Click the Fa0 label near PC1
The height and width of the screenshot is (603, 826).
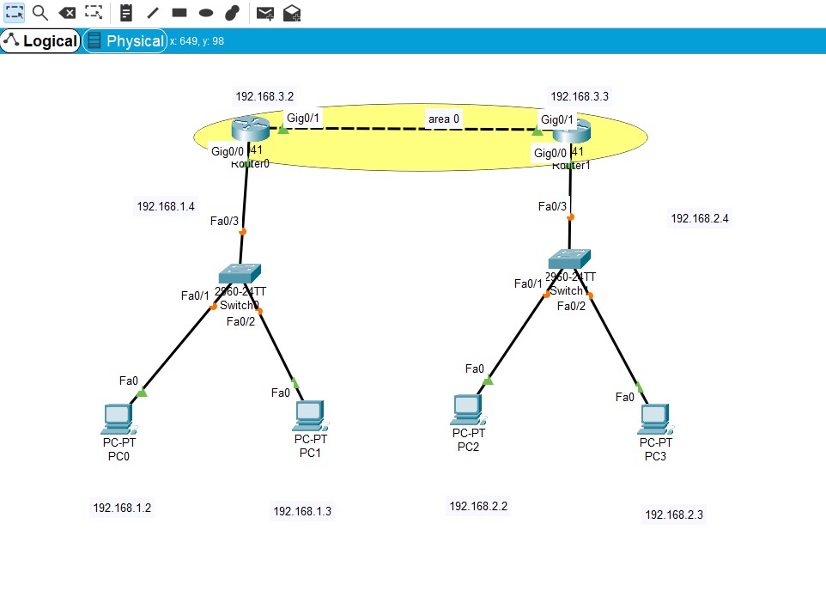point(280,393)
